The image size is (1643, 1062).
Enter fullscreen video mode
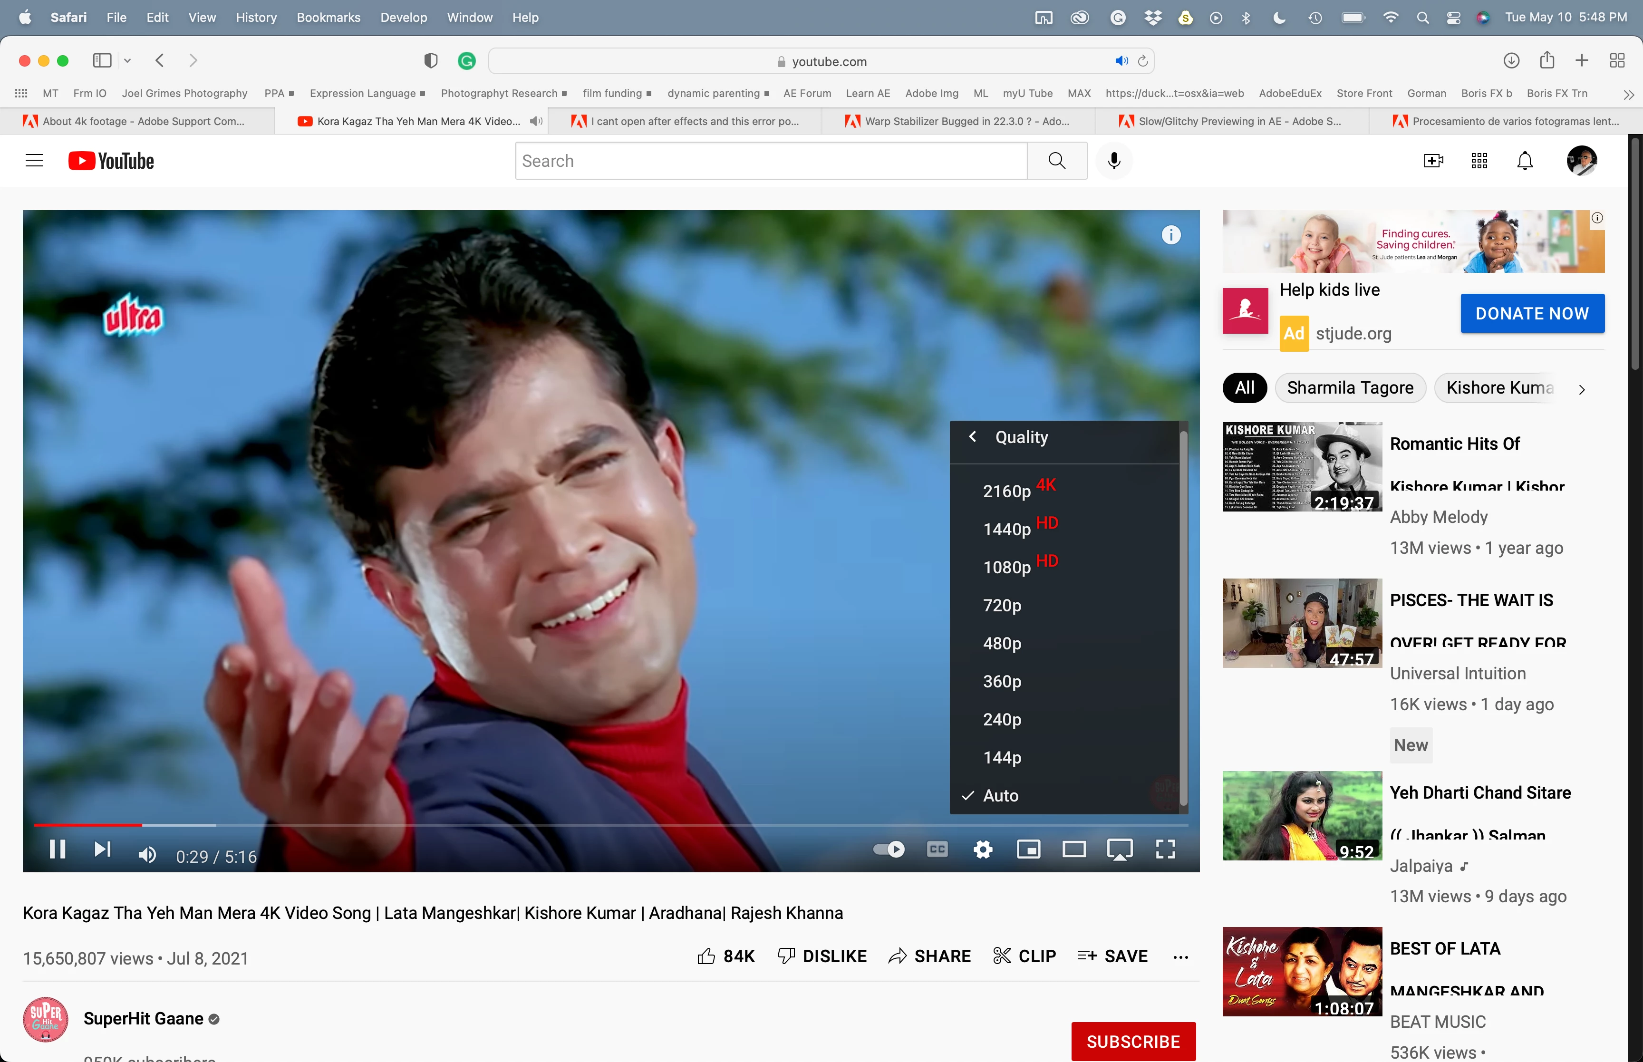(1165, 849)
